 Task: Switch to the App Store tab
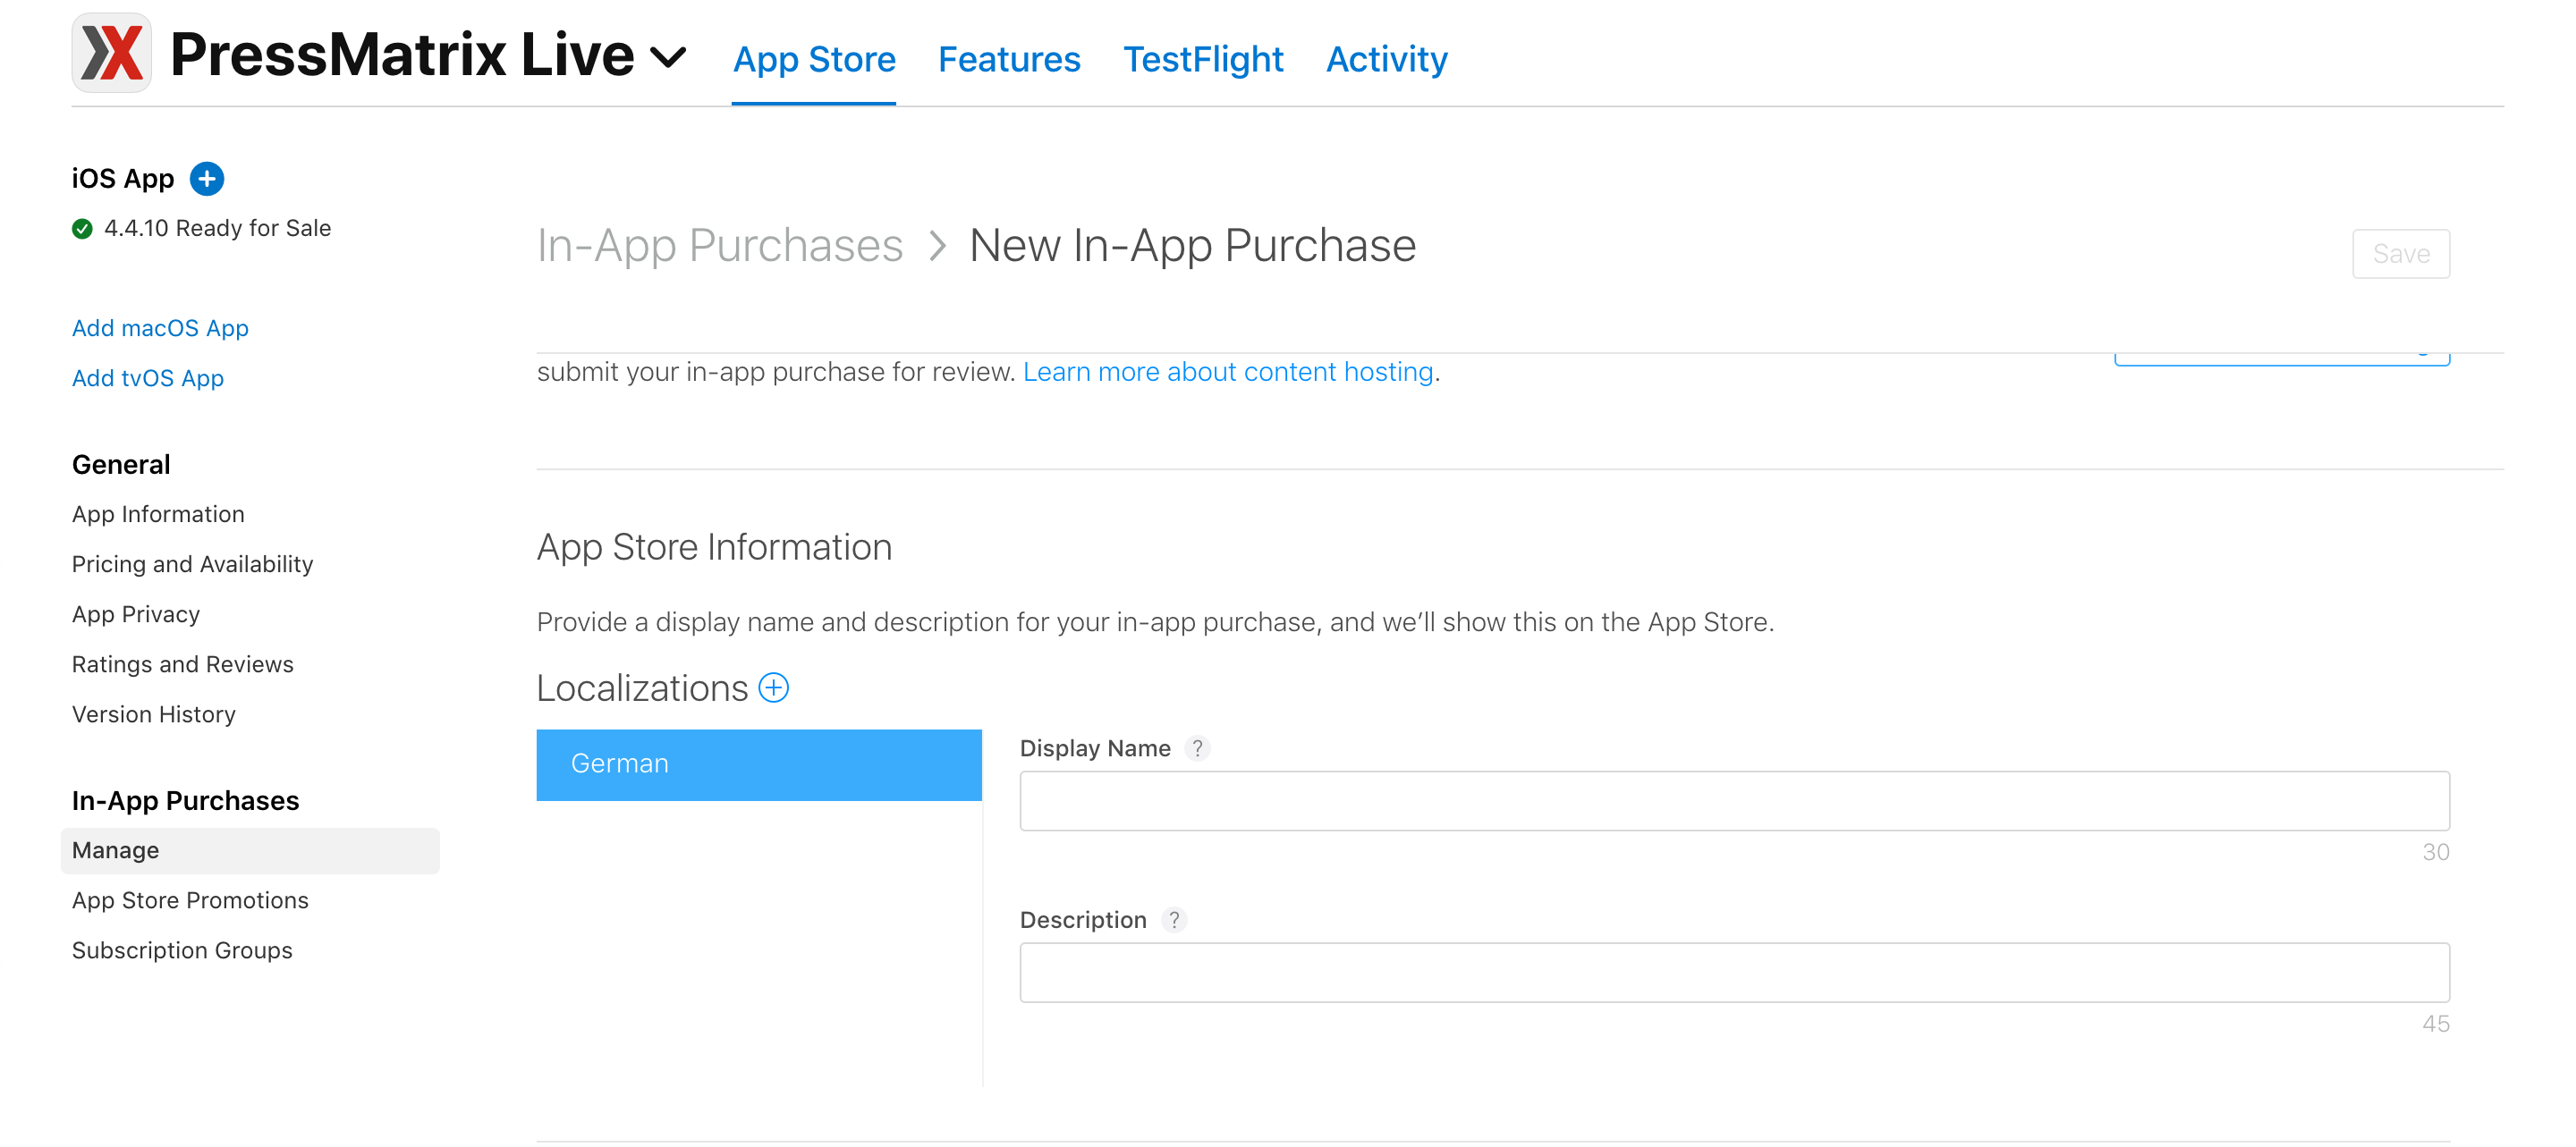814,59
